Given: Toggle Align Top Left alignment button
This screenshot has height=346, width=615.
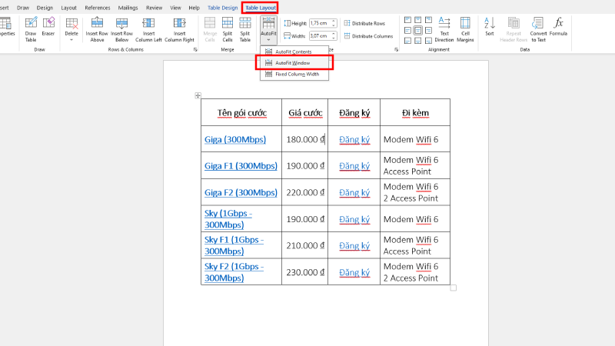Looking at the screenshot, I should pos(407,20).
